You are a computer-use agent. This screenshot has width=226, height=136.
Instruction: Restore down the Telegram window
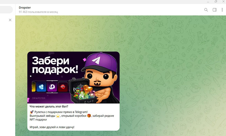pos(216,2)
